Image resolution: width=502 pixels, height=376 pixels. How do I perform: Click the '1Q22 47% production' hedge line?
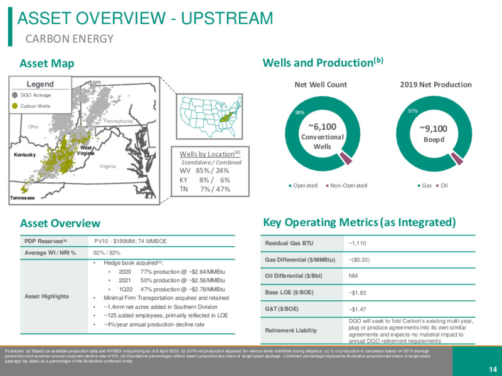point(172,290)
